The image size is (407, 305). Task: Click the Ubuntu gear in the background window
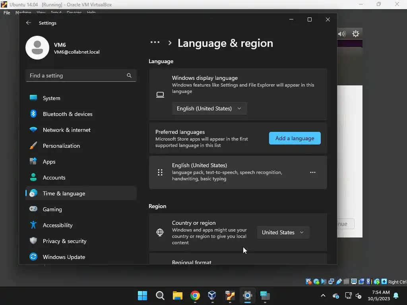(356, 33)
